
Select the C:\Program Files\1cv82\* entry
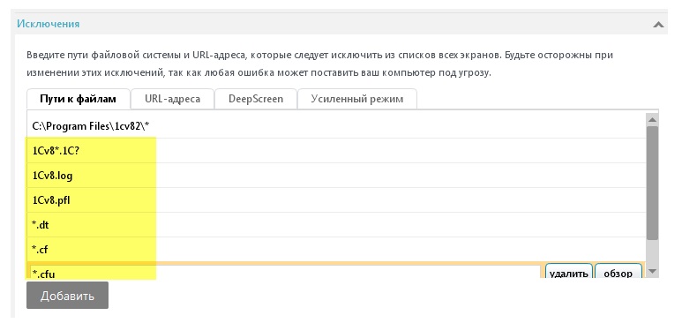coord(336,126)
